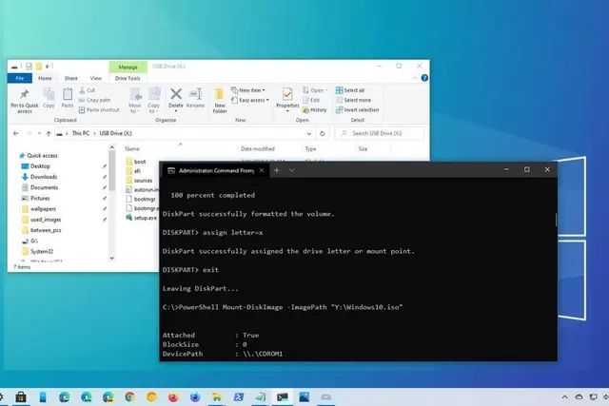This screenshot has width=609, height=406.
Task: Click Select none in the ribbon
Action: coord(353,100)
